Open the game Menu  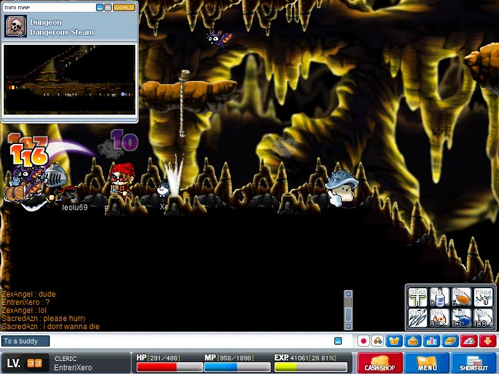427,363
